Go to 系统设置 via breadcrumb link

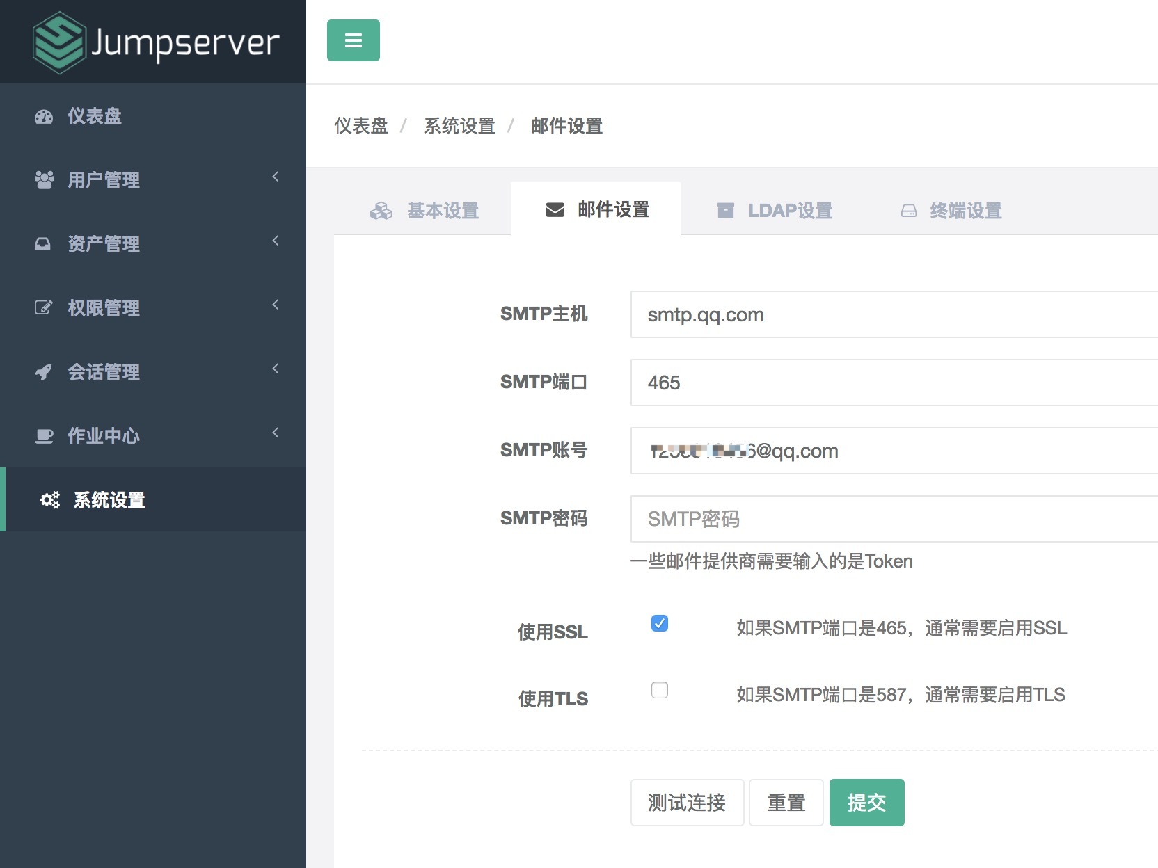[x=459, y=126]
